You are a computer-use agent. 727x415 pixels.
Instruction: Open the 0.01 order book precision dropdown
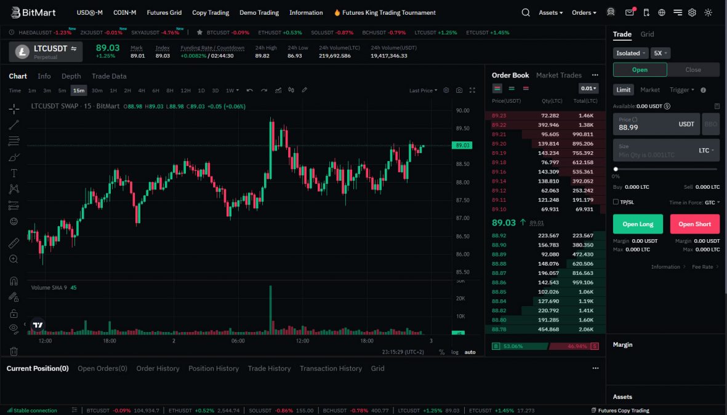(x=588, y=89)
